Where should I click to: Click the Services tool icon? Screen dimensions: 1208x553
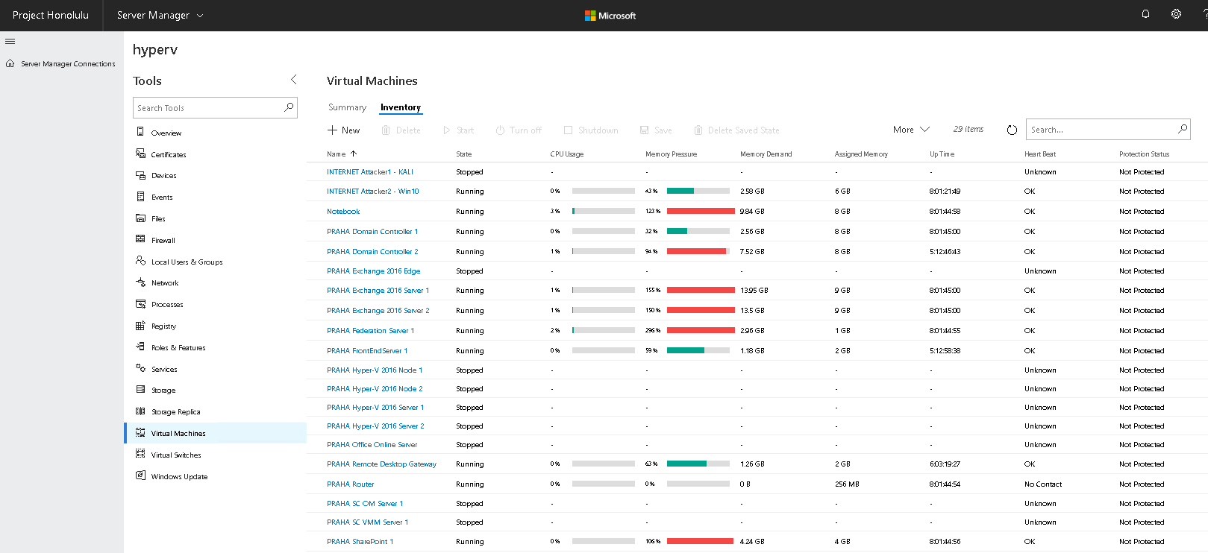pyautogui.click(x=140, y=368)
